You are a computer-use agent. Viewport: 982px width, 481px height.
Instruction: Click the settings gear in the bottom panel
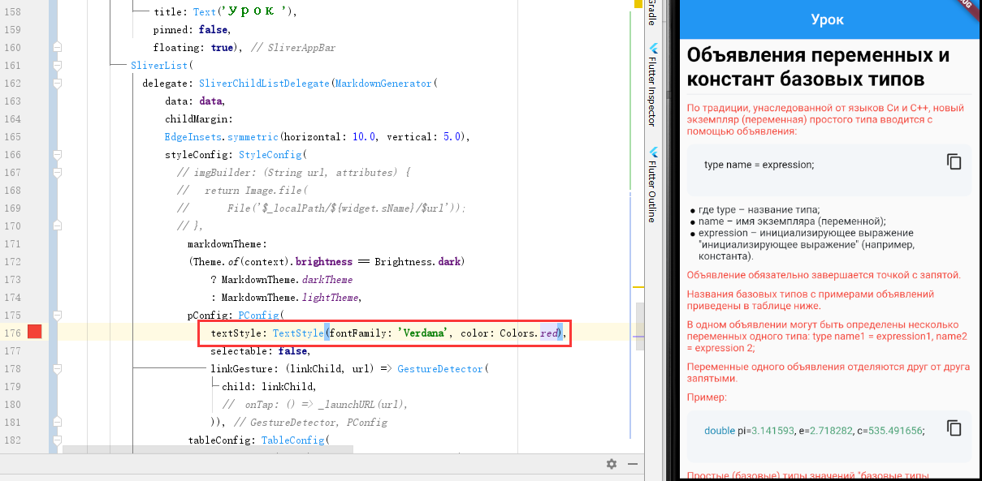click(x=611, y=463)
